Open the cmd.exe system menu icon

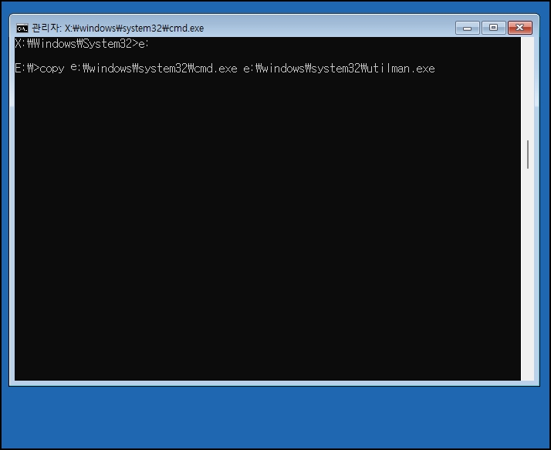pyautogui.click(x=22, y=28)
